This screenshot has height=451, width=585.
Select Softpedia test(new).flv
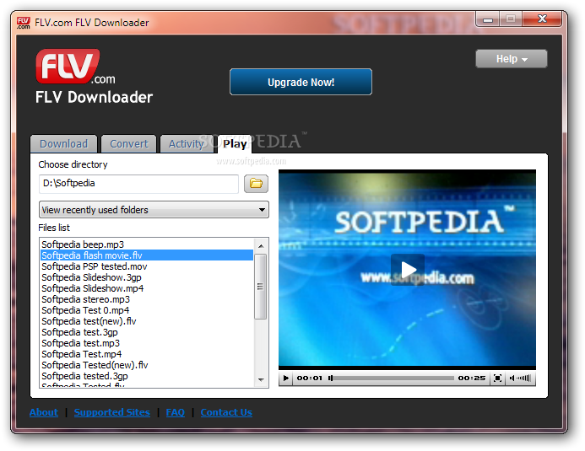point(147,321)
